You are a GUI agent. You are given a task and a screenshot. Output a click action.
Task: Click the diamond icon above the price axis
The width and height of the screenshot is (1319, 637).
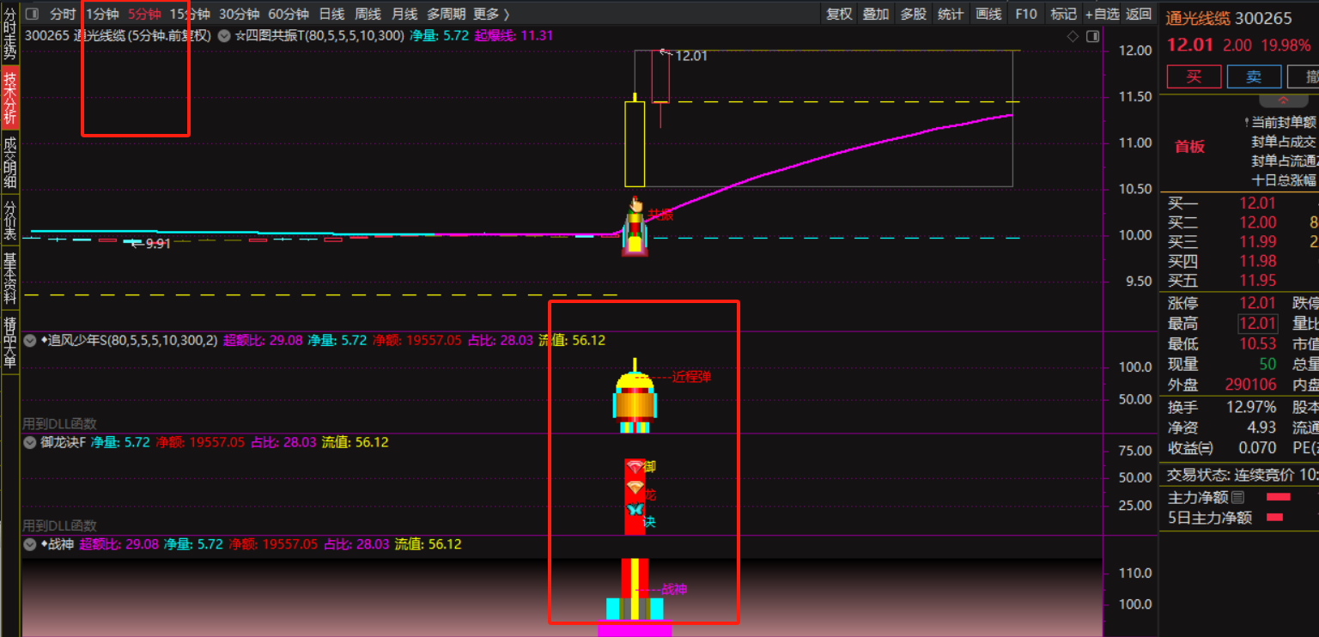point(1072,36)
